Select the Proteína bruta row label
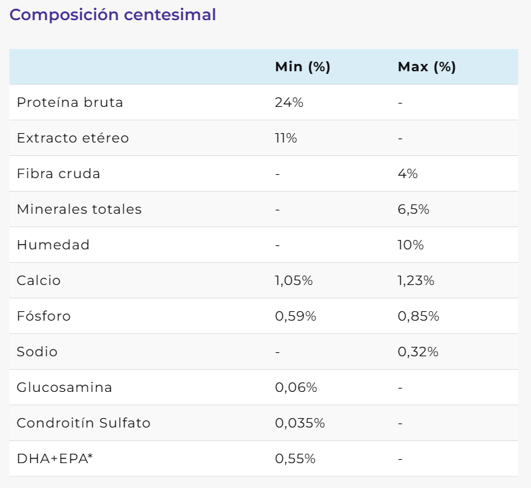 click(x=70, y=102)
